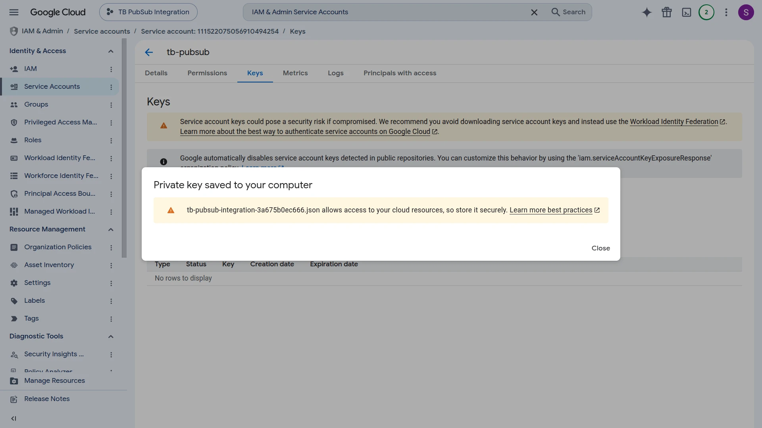Open the three-dot menu beside Service Accounts
The image size is (762, 428).
(111, 87)
